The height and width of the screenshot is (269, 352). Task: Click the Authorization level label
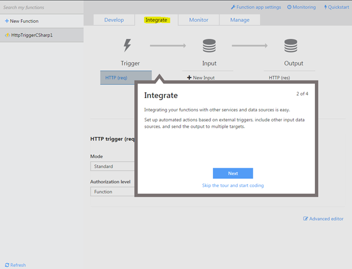coord(110,182)
